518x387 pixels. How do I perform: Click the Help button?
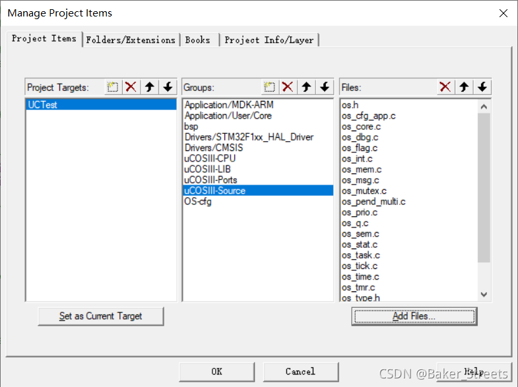pyautogui.click(x=474, y=371)
